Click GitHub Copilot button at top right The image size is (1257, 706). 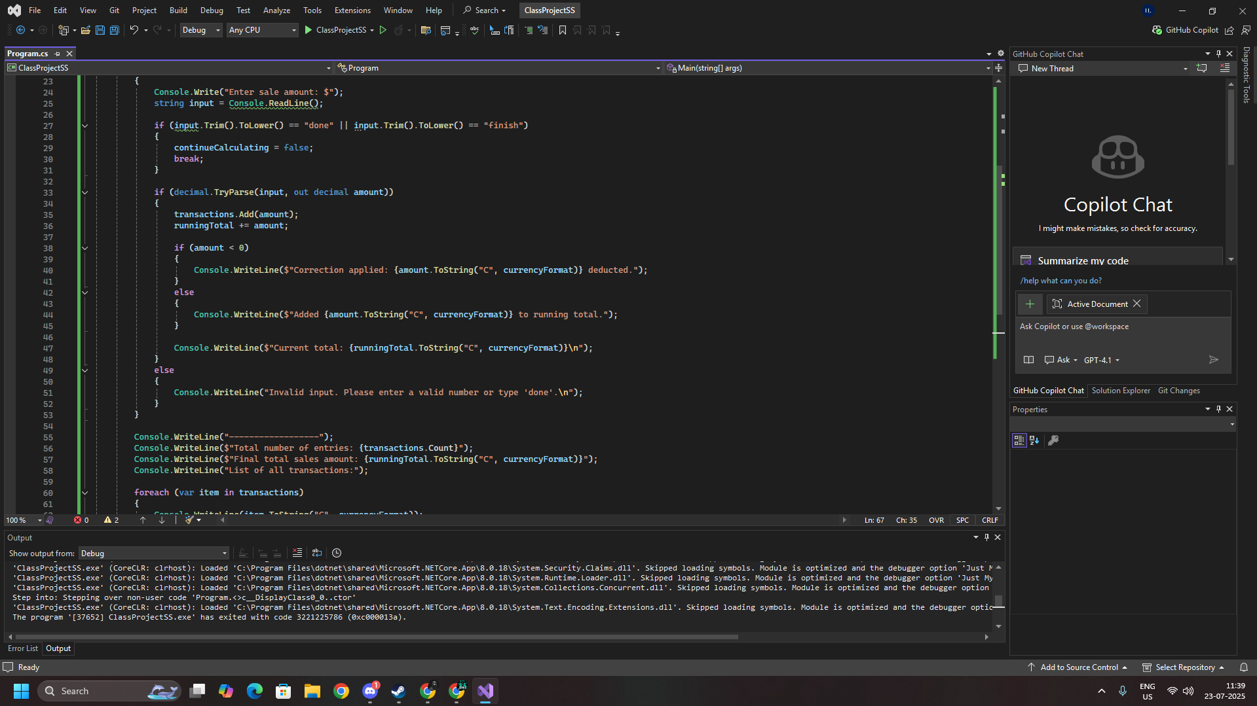(1185, 30)
